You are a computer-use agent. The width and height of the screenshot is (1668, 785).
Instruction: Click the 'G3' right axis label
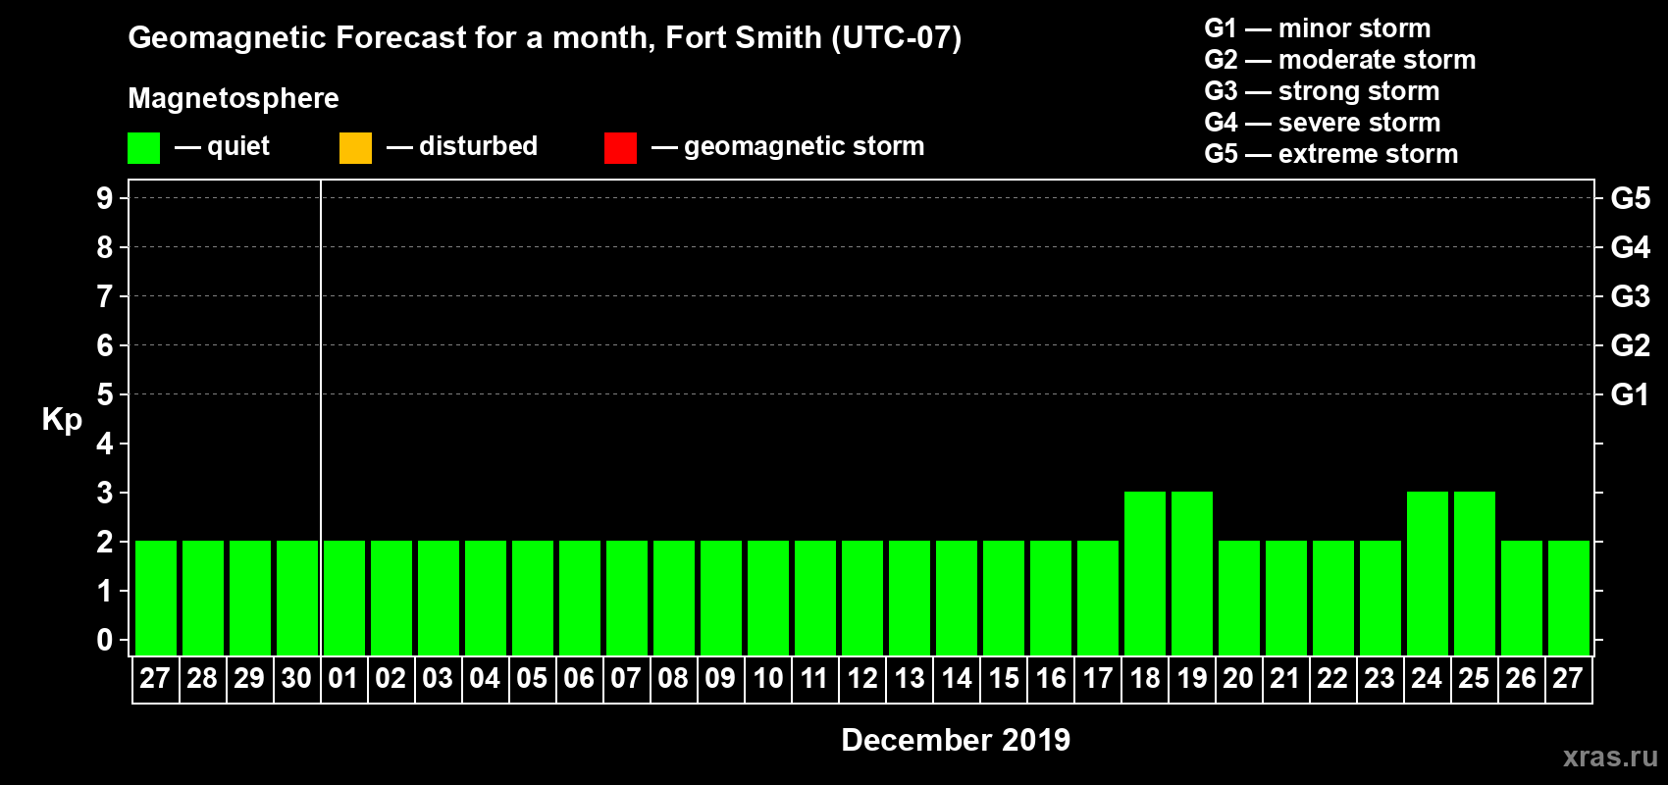pyautogui.click(x=1631, y=296)
